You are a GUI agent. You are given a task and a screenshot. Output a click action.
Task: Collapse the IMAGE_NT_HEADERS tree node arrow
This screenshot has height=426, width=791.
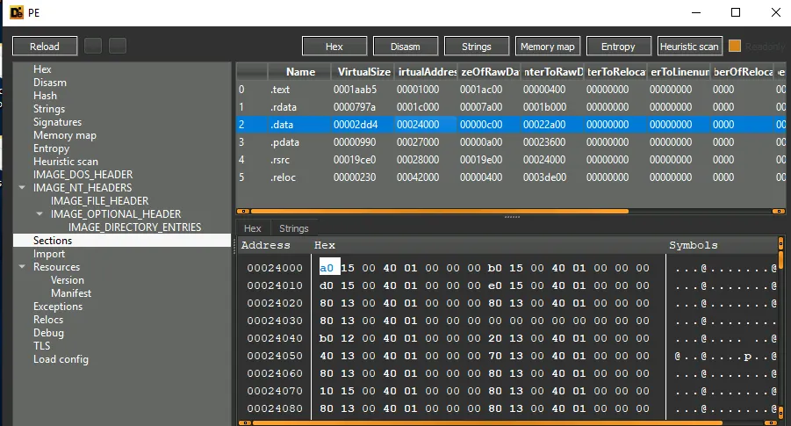(22, 187)
